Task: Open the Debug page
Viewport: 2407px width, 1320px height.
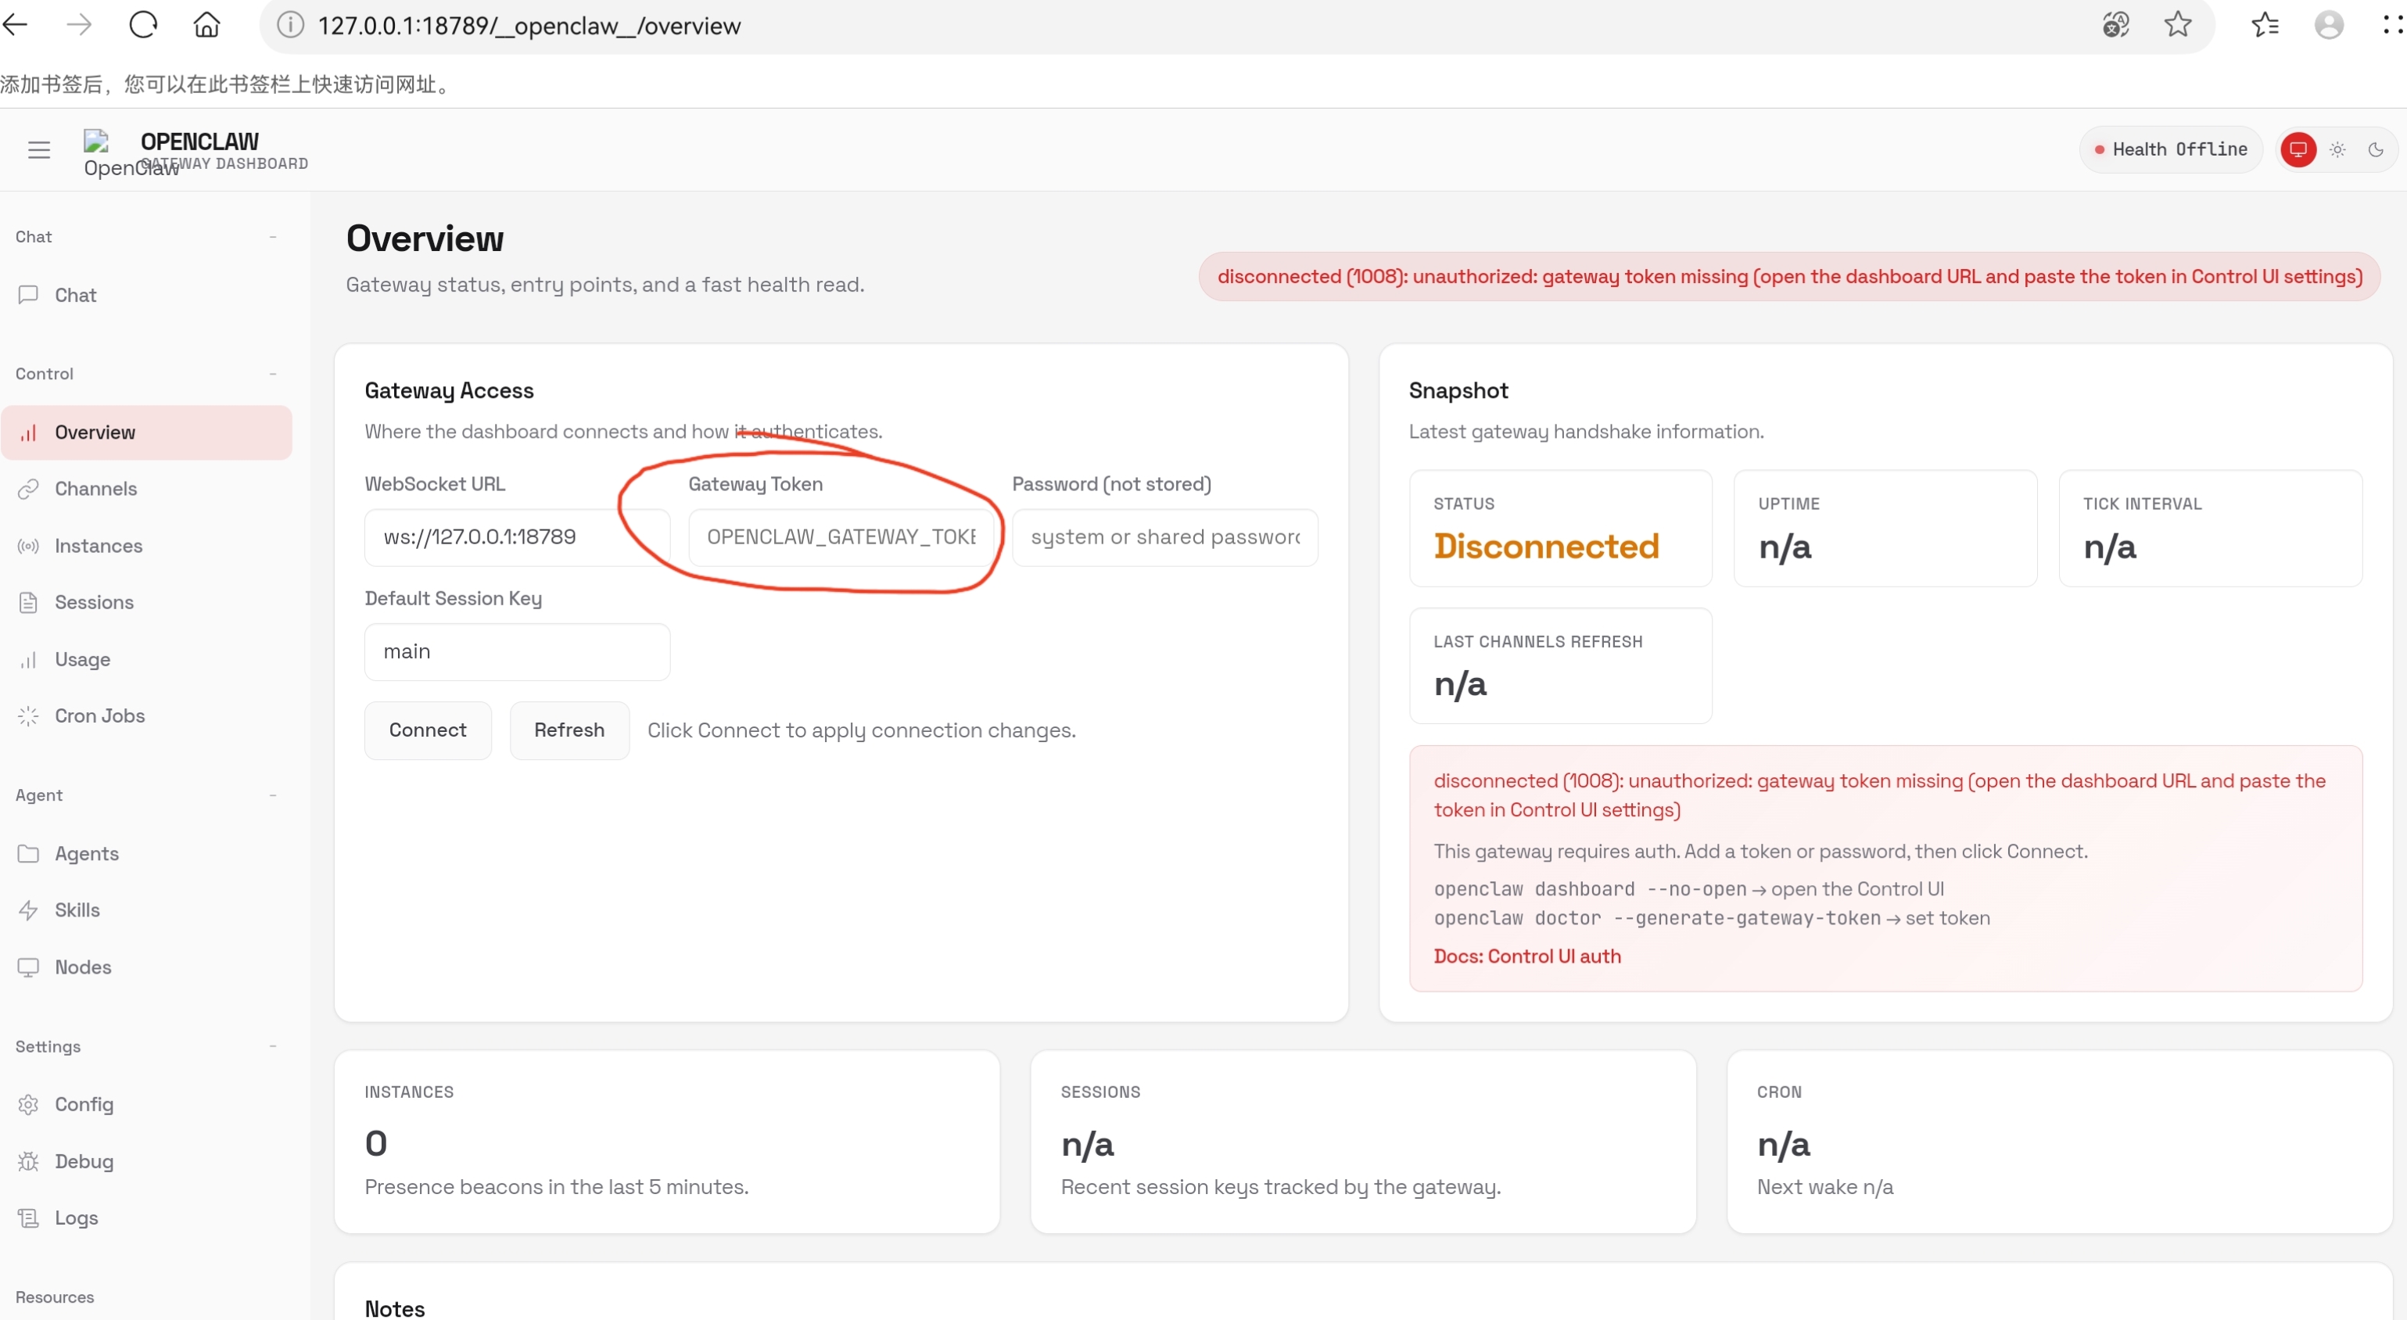Action: tap(83, 1161)
